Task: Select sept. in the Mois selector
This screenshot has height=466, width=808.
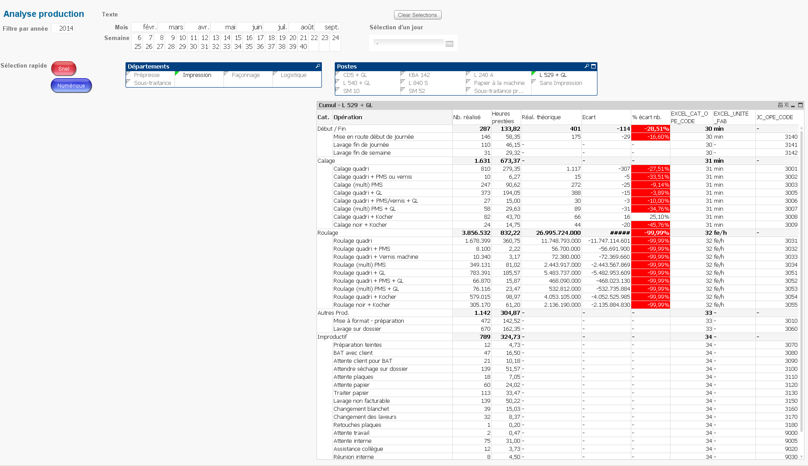Action: [328, 27]
